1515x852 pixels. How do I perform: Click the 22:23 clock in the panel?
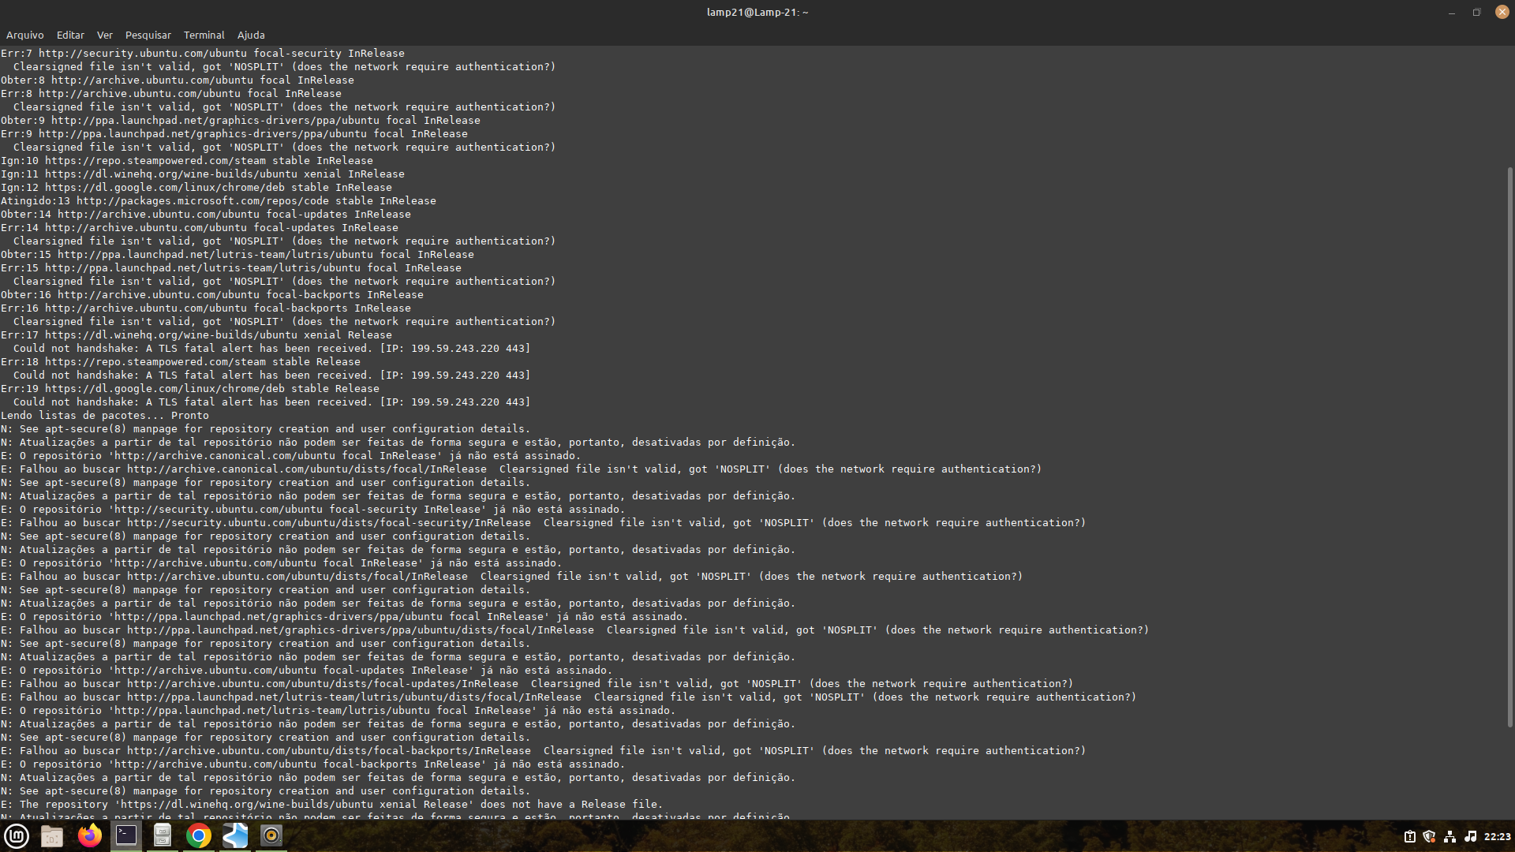[x=1497, y=836]
